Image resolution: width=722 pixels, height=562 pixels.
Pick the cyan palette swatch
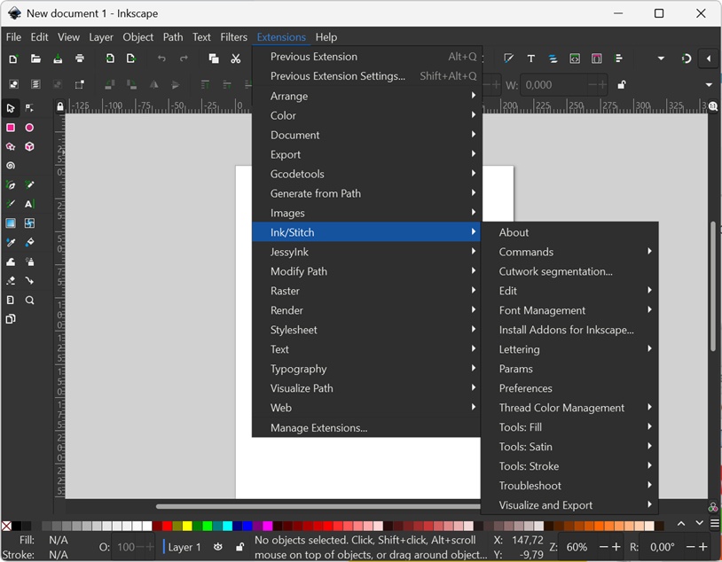click(x=227, y=526)
